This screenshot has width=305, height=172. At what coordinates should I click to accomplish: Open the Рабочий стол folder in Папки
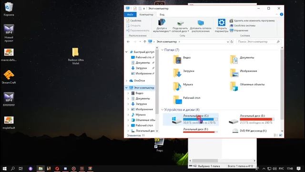click(x=186, y=100)
